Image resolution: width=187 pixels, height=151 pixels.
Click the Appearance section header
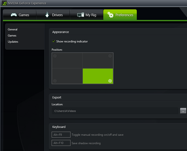click(x=60, y=32)
